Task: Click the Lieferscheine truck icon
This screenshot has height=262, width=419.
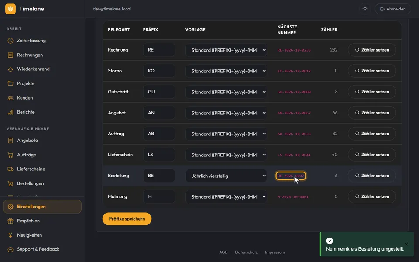Action: point(10,169)
